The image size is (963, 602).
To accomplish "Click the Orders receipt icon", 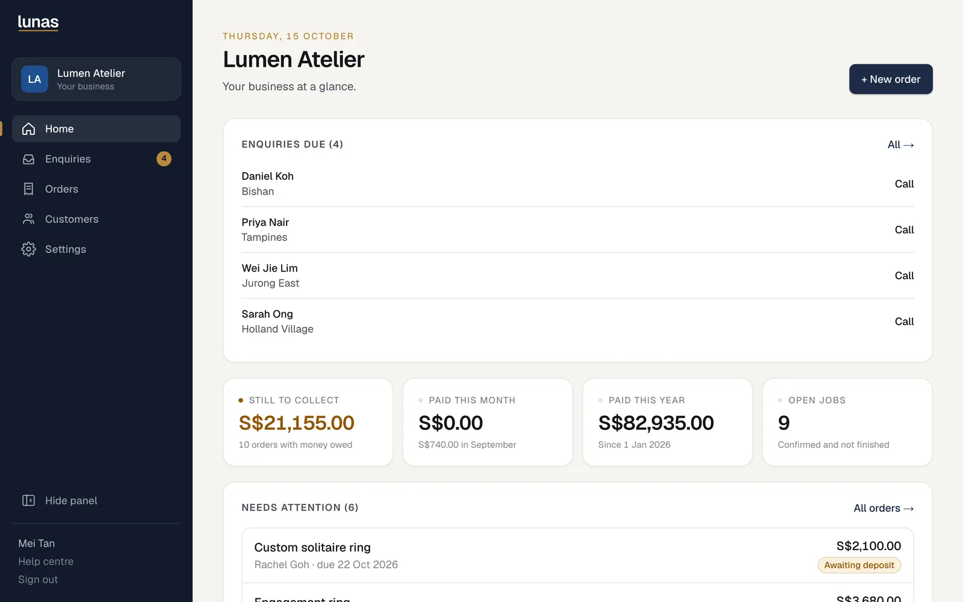I will coord(28,189).
